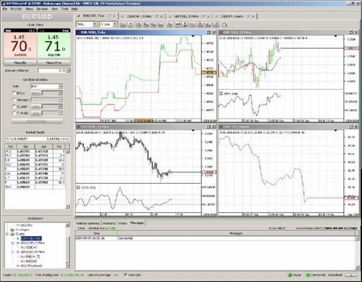Click the Place Offer button
Screen dimensions: 362x282
tap(54, 63)
